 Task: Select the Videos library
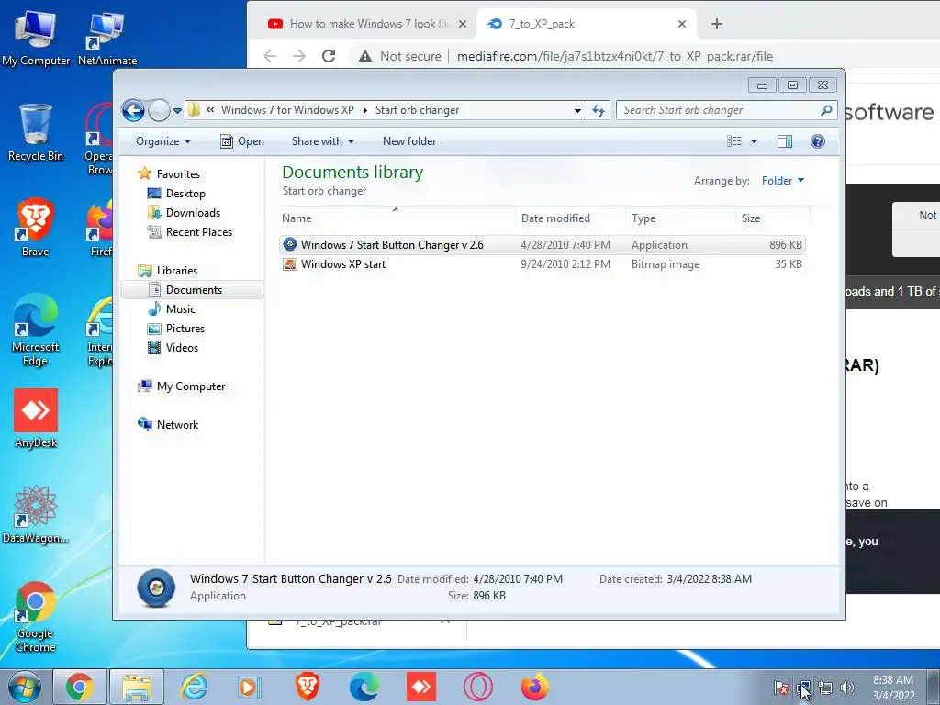(182, 347)
